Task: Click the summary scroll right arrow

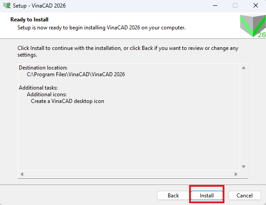Action: pyautogui.click(x=236, y=174)
